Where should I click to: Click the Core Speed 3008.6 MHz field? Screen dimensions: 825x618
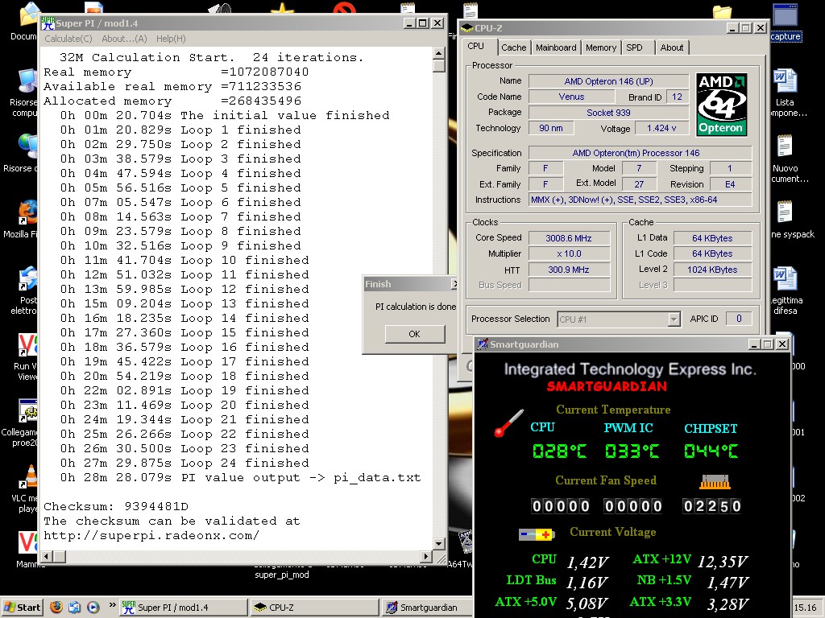(569, 238)
